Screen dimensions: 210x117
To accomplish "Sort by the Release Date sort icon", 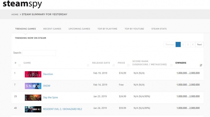I will (x=113, y=65).
